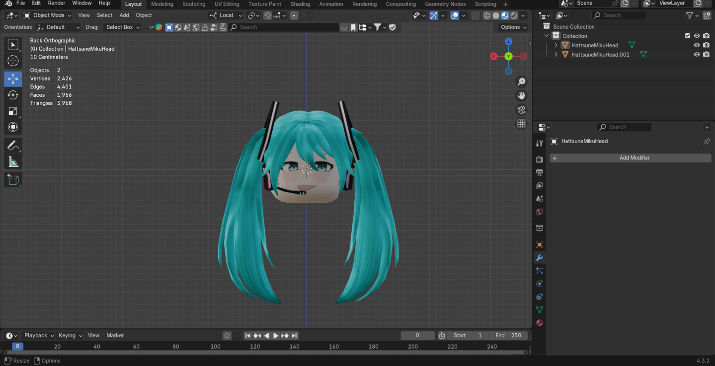Uncheck Collection exclude checkbox

point(687,36)
